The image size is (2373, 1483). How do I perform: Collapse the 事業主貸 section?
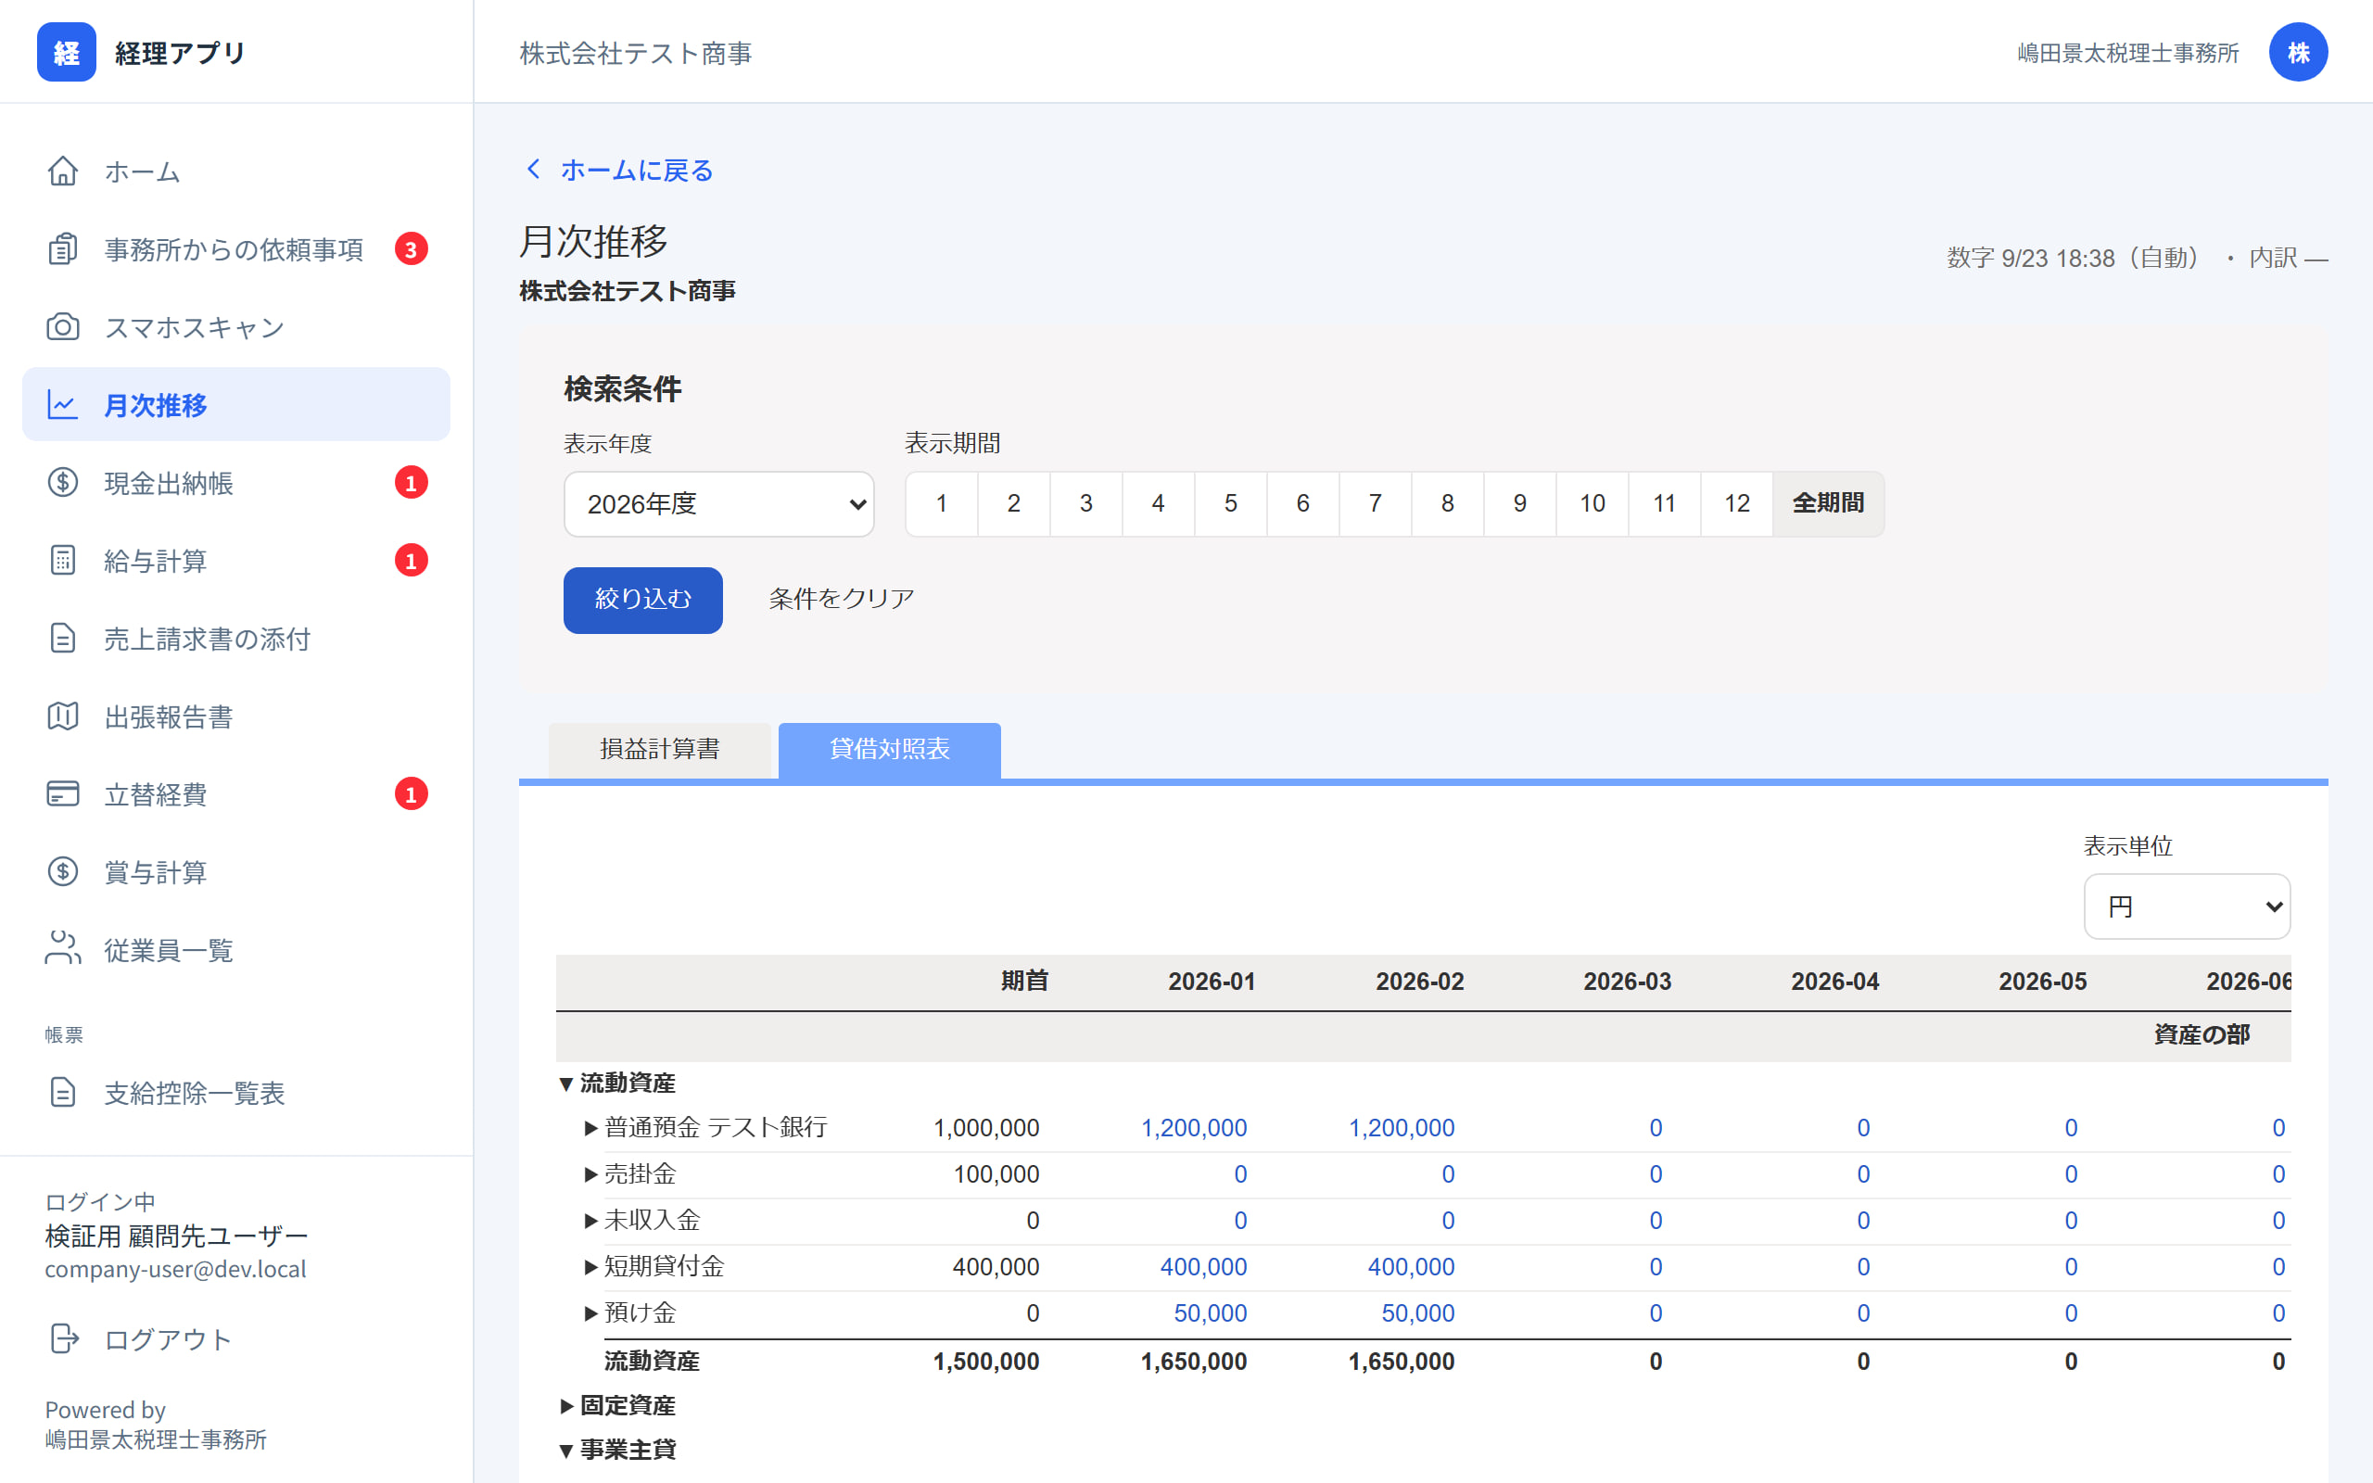click(x=565, y=1451)
